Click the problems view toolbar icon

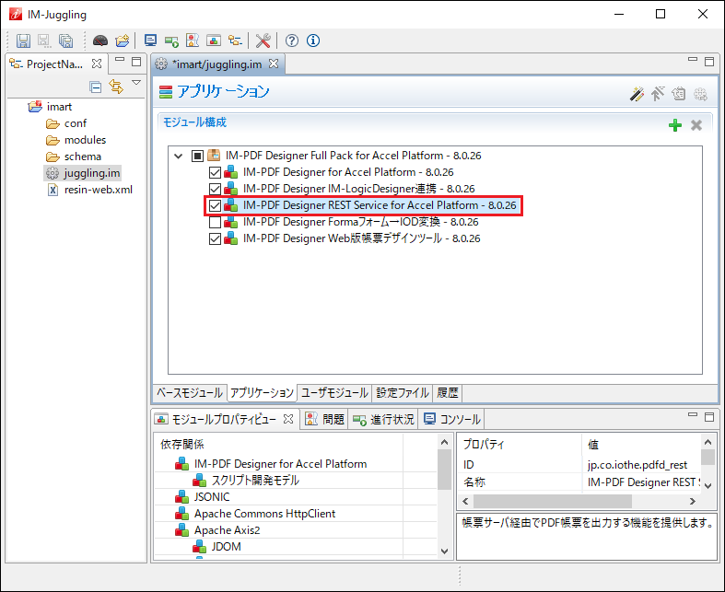(x=193, y=41)
